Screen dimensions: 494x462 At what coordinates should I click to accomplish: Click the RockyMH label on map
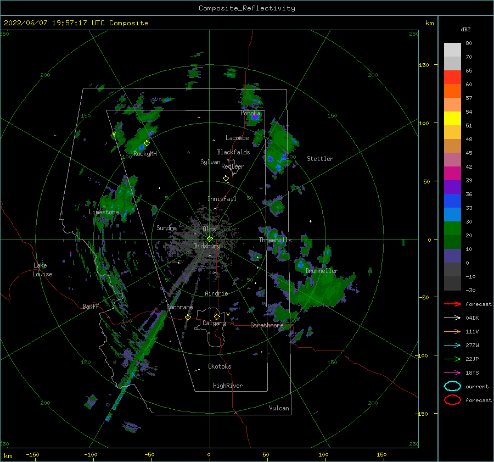click(x=145, y=154)
